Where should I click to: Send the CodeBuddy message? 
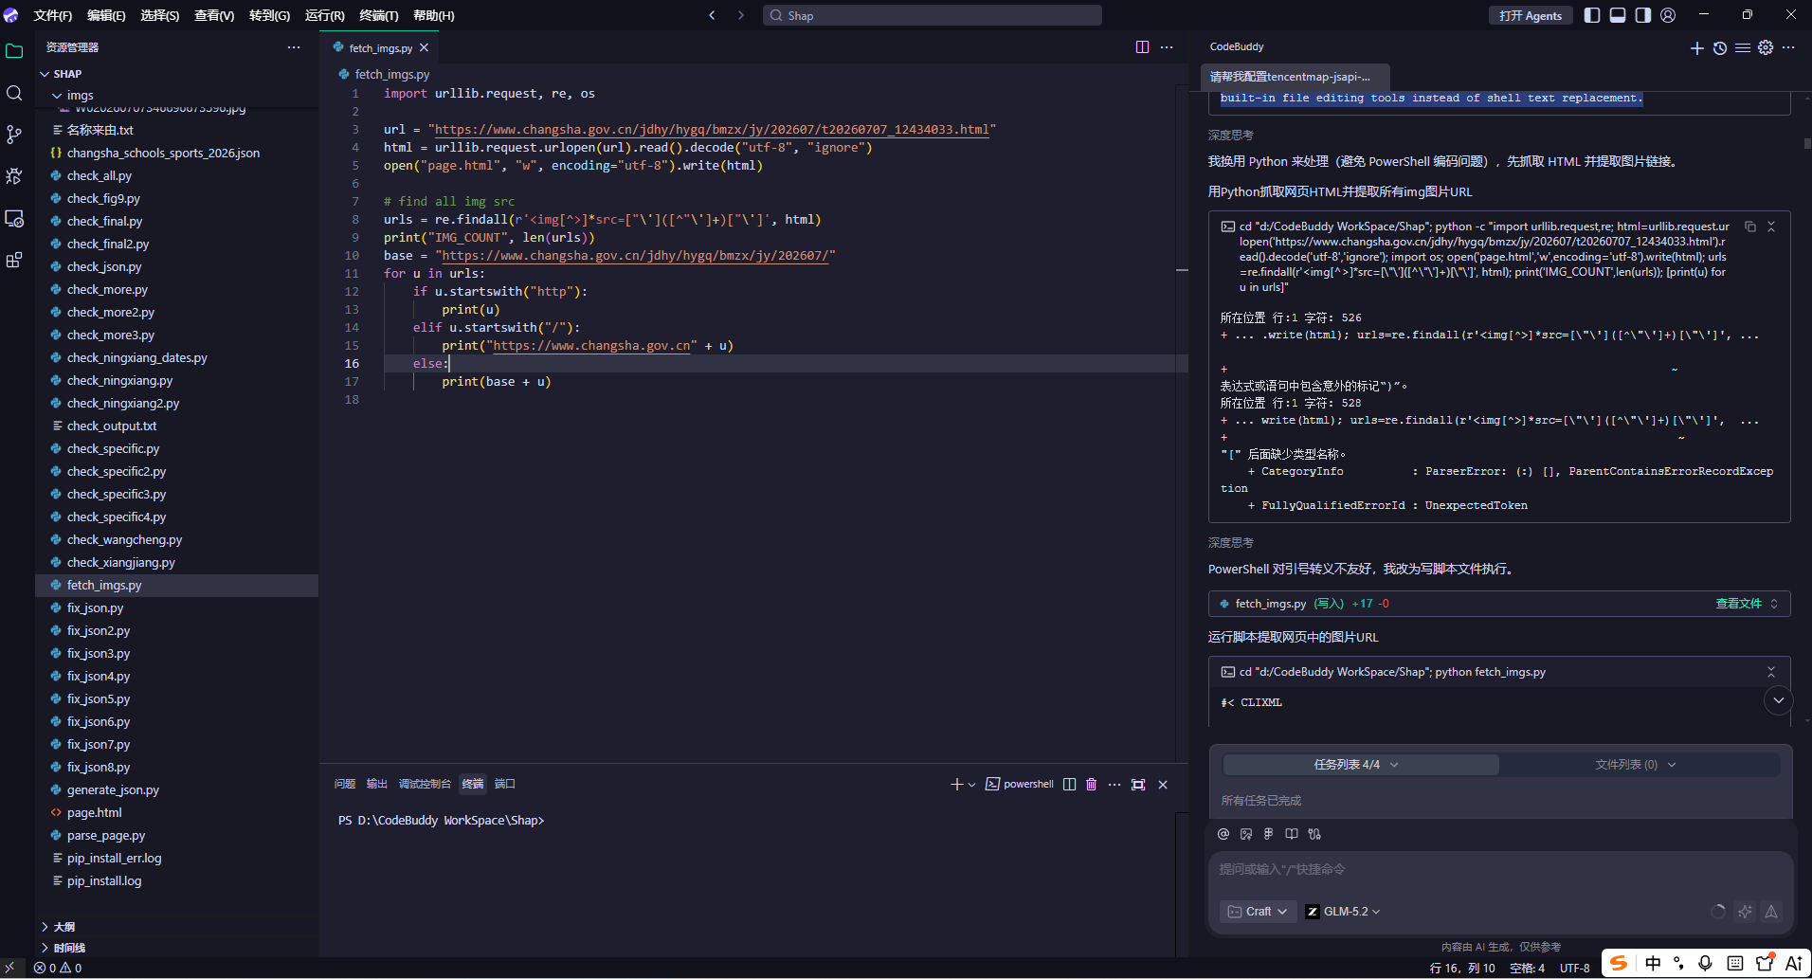(x=1771, y=912)
